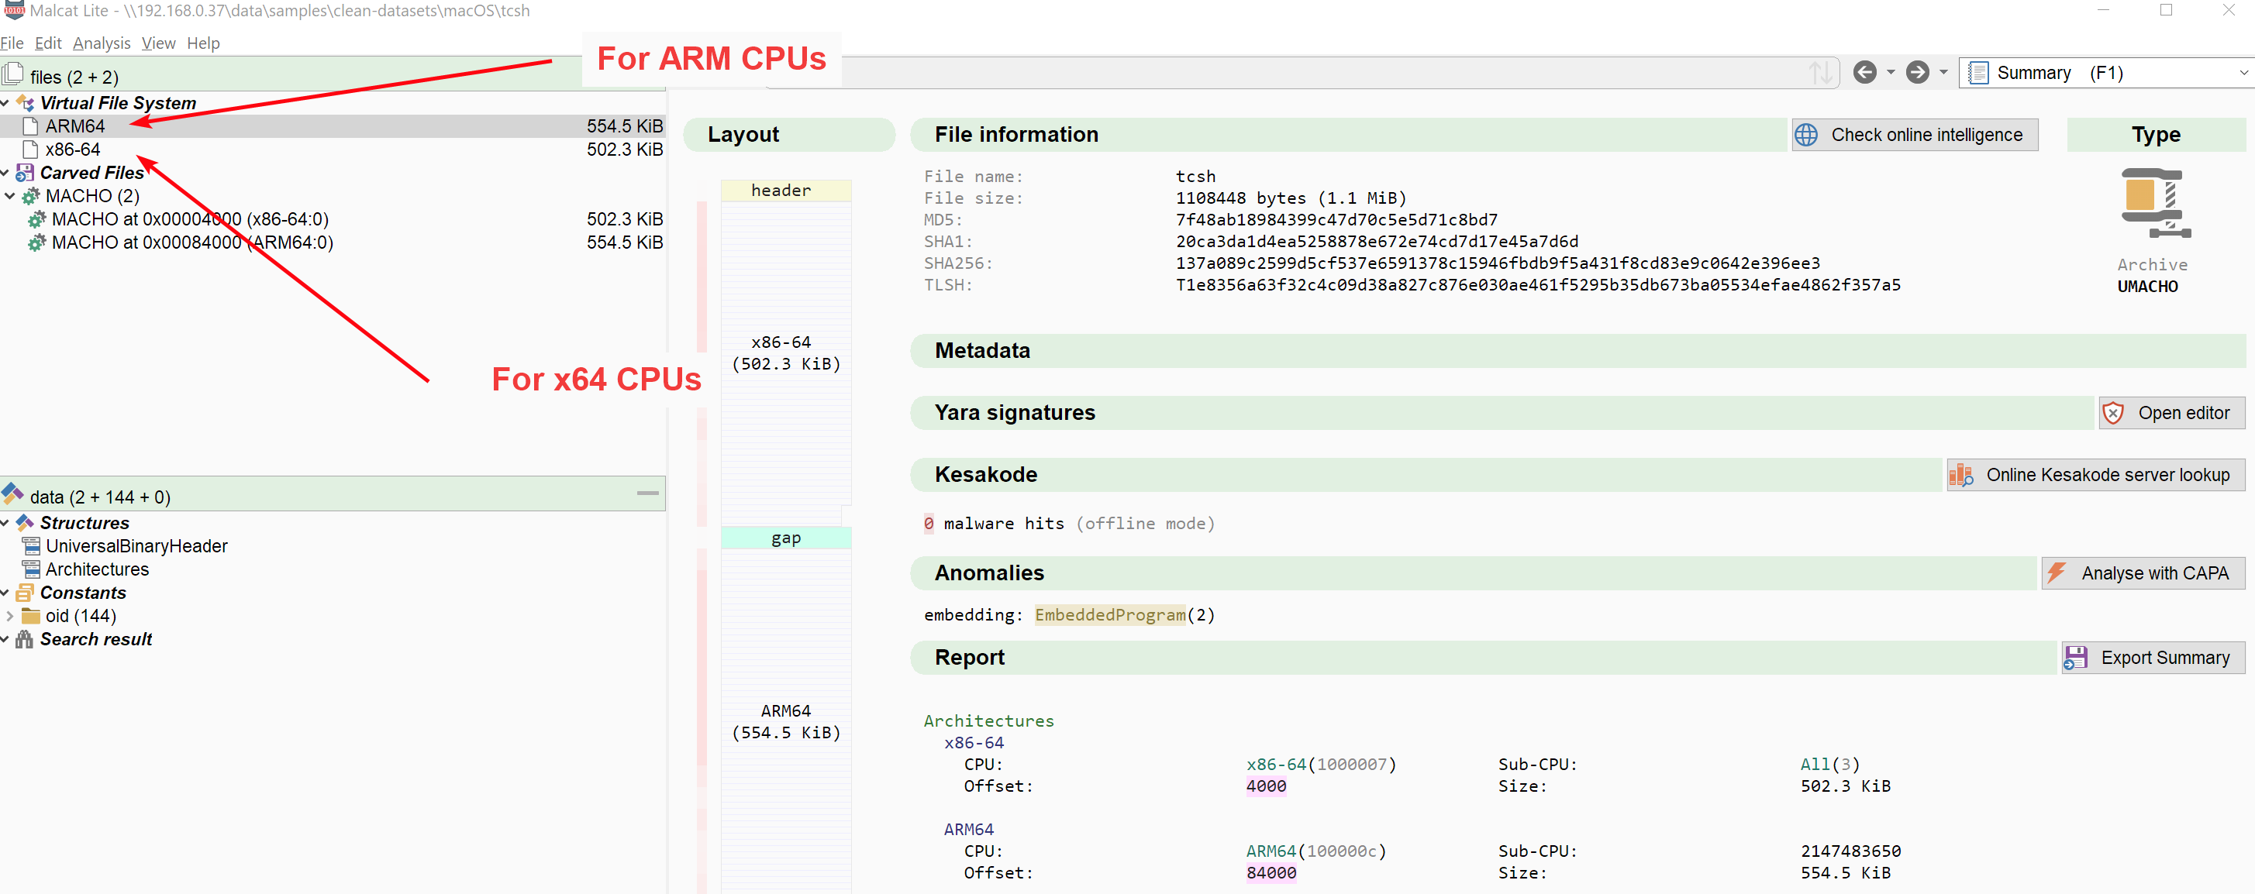Click the MACHO (2) gear icon

(x=31, y=196)
